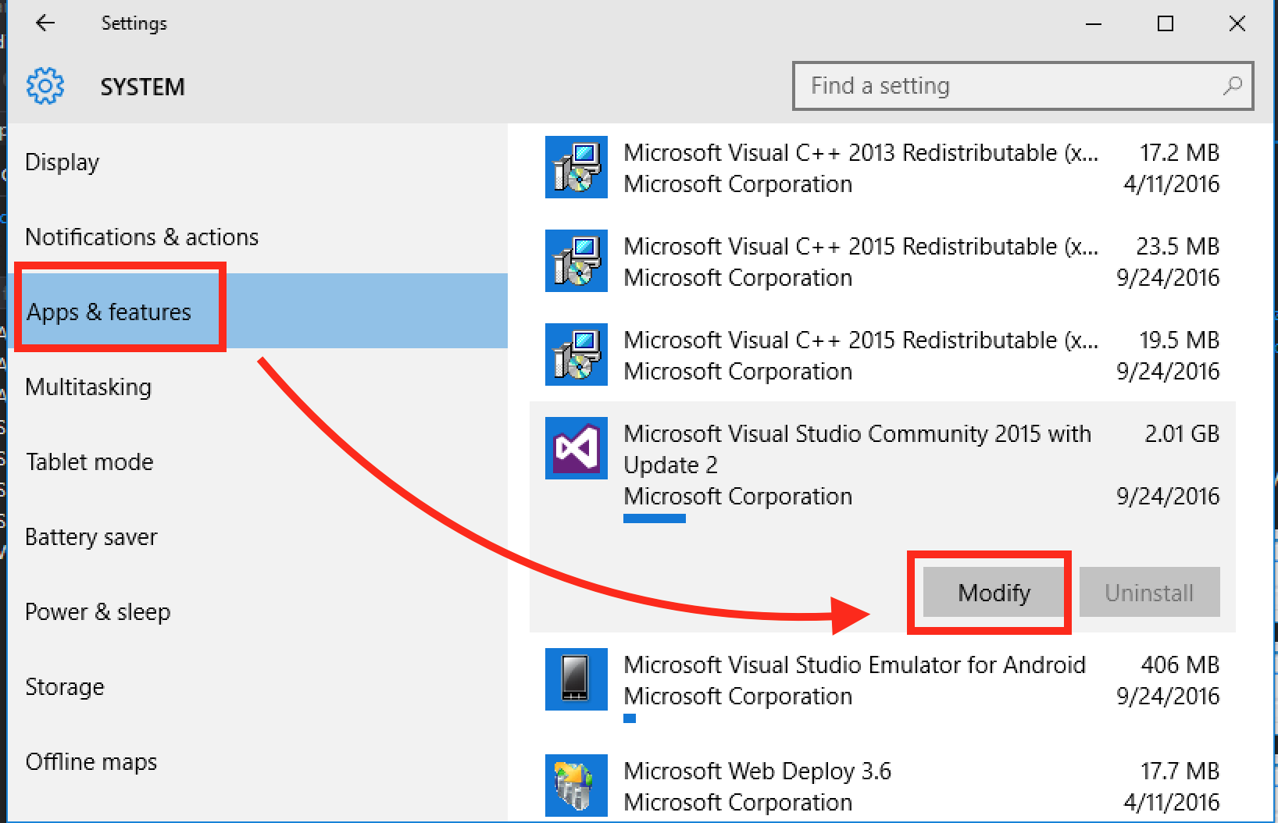Click the magnifier icon in search box
1278x823 pixels.
pyautogui.click(x=1233, y=85)
